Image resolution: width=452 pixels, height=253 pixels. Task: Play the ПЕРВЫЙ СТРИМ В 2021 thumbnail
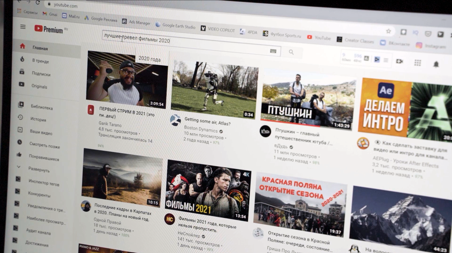(127, 79)
